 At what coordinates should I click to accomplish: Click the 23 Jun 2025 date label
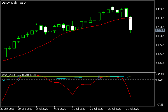click(x=7, y=109)
